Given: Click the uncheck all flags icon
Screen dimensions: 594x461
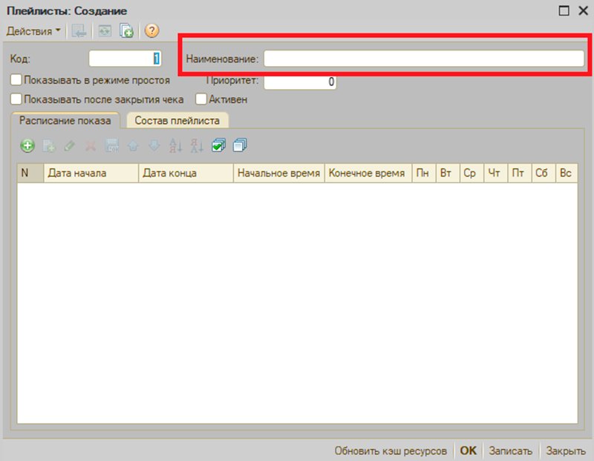Looking at the screenshot, I should (x=240, y=146).
